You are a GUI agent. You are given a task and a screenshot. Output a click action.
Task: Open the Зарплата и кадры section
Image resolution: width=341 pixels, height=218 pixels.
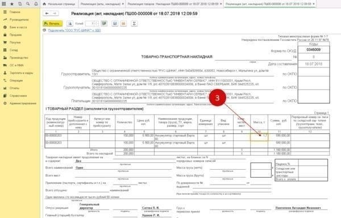tap(21, 73)
